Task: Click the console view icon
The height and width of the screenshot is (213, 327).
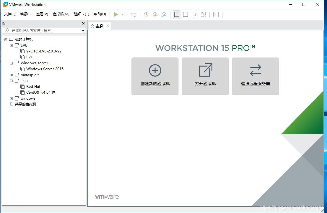Action: click(x=216, y=14)
